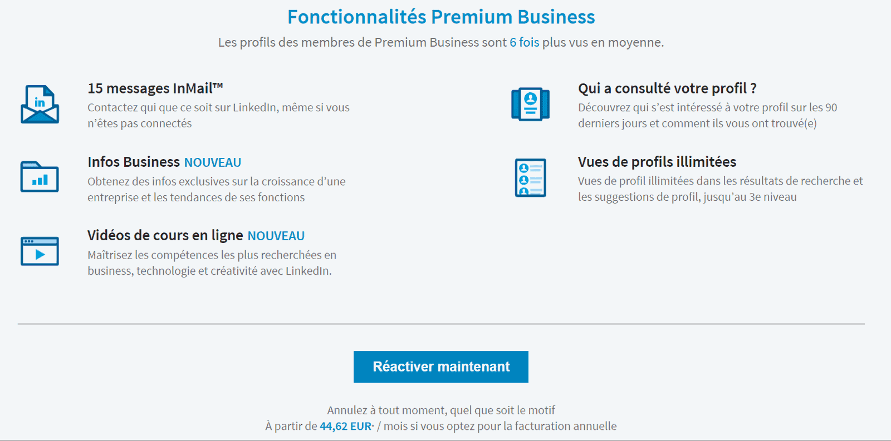The height and width of the screenshot is (441, 891).
Task: Click the online course video player icon
Action: pyautogui.click(x=40, y=251)
